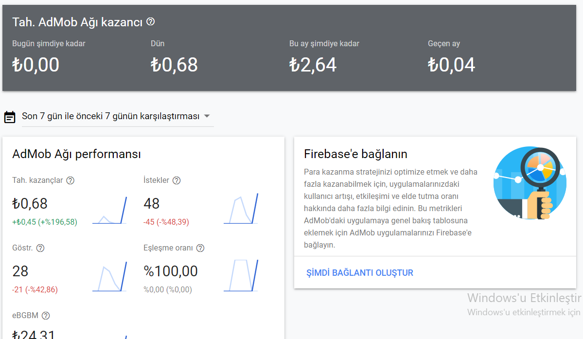Click the change text -45 (-%48,39)

point(166,222)
